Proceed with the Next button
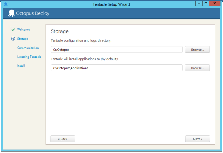Viewport: 223px width, 153px height. pyautogui.click(x=198, y=139)
